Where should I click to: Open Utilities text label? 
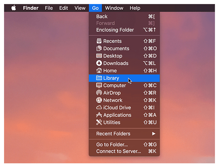point(112,122)
